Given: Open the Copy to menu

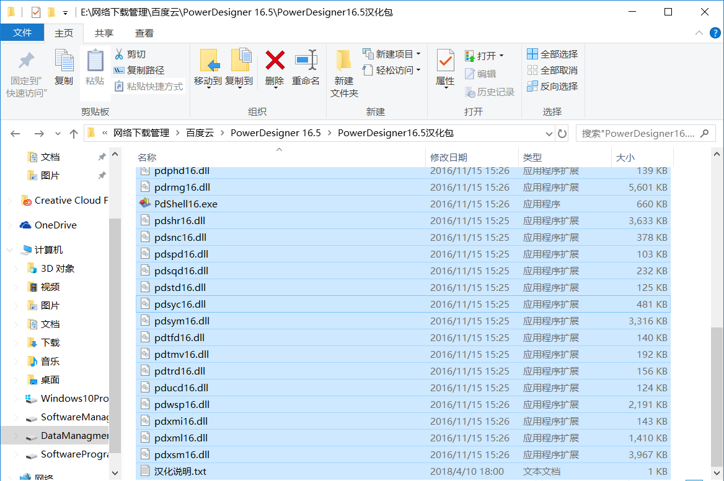Looking at the screenshot, I should point(239,68).
